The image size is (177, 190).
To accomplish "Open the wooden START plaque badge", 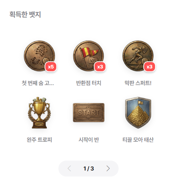I will [89, 113].
